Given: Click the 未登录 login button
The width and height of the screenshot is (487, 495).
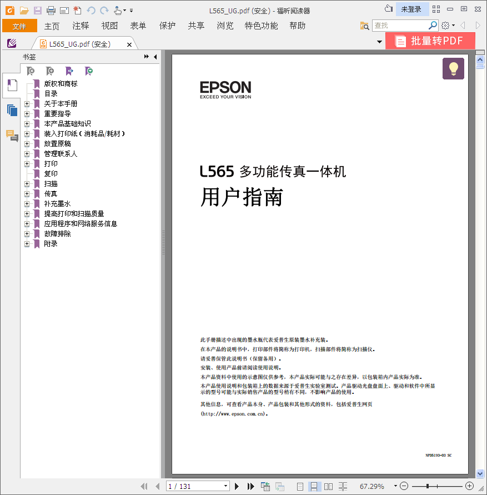Looking at the screenshot, I should [411, 9].
